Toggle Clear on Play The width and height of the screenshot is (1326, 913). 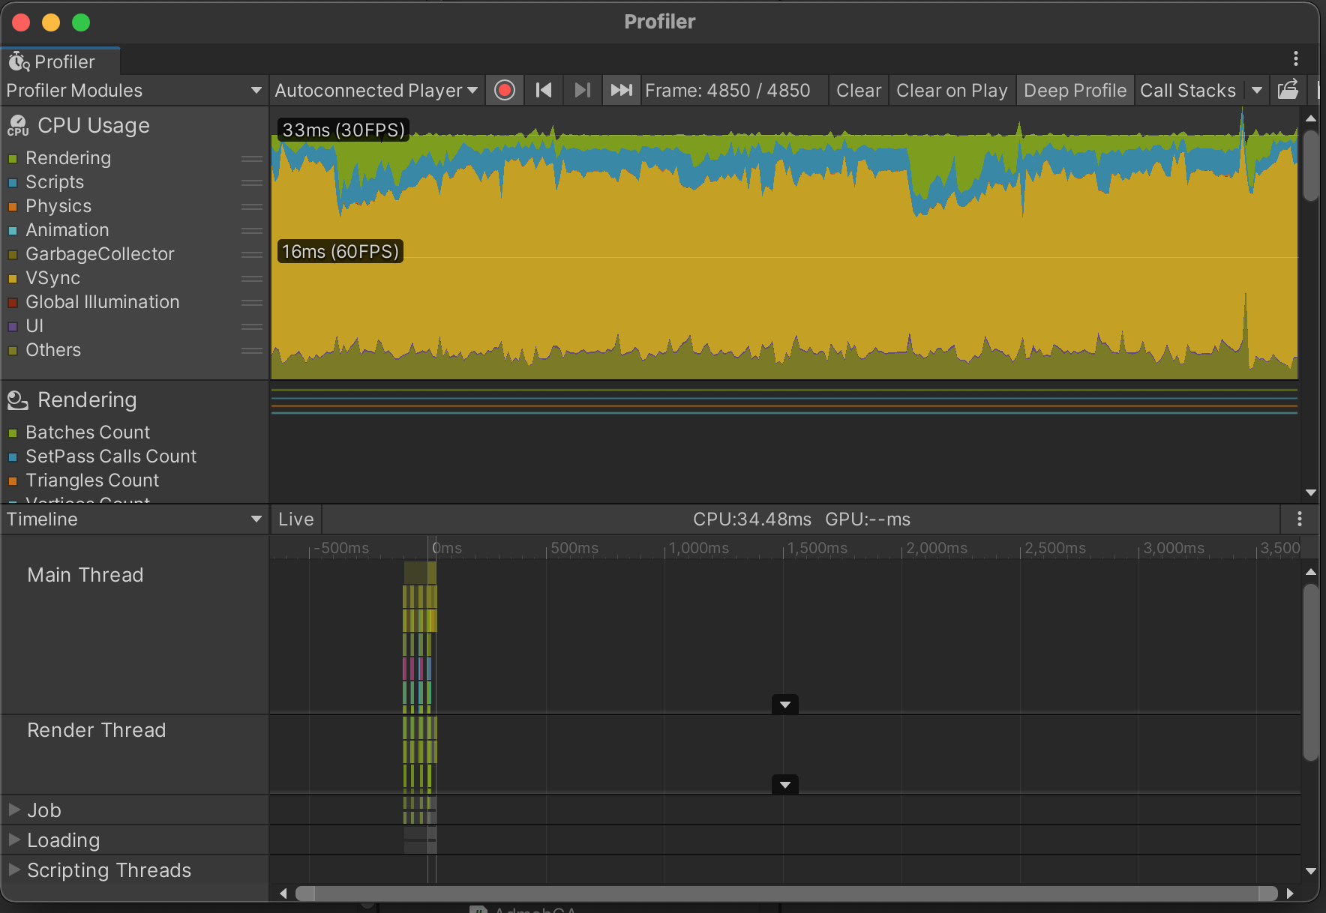point(951,91)
